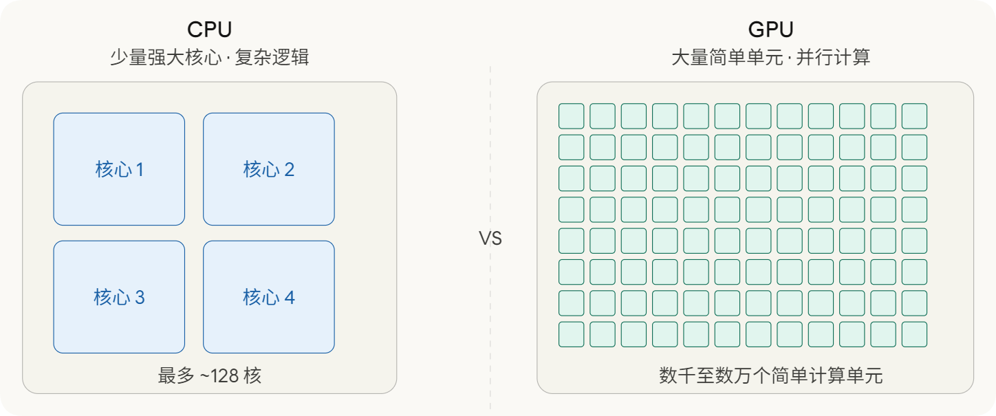996x416 pixels.
Task: Click the top-right green GPU unit square
Action: [x=914, y=116]
